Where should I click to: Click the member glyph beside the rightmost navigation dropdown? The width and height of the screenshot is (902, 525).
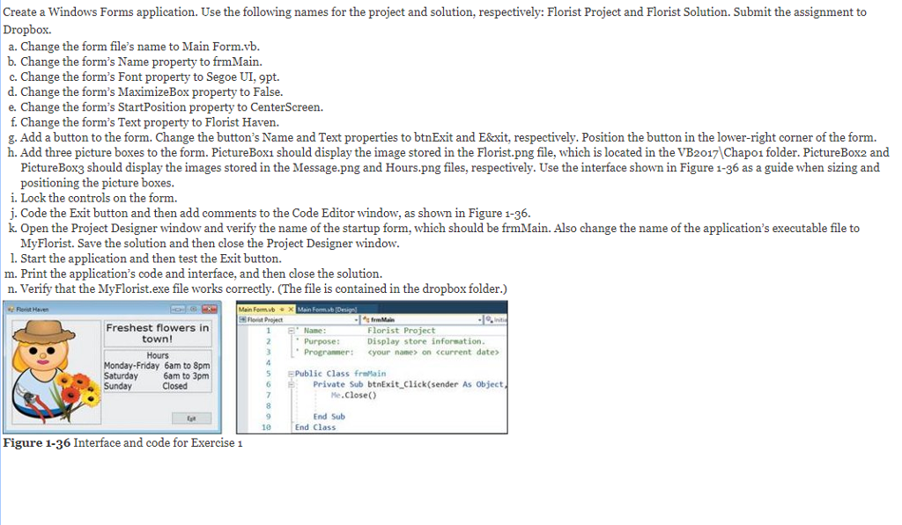tap(487, 317)
